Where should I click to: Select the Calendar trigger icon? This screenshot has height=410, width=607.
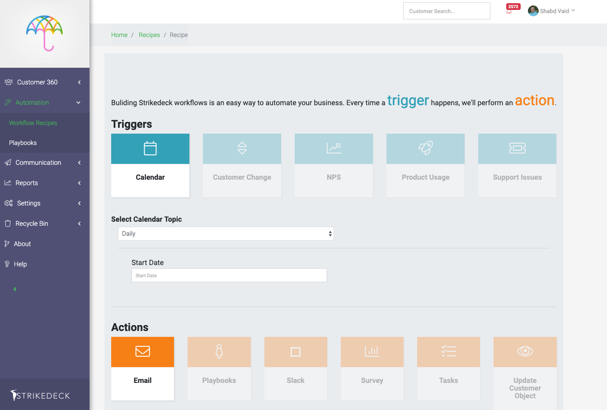[150, 148]
